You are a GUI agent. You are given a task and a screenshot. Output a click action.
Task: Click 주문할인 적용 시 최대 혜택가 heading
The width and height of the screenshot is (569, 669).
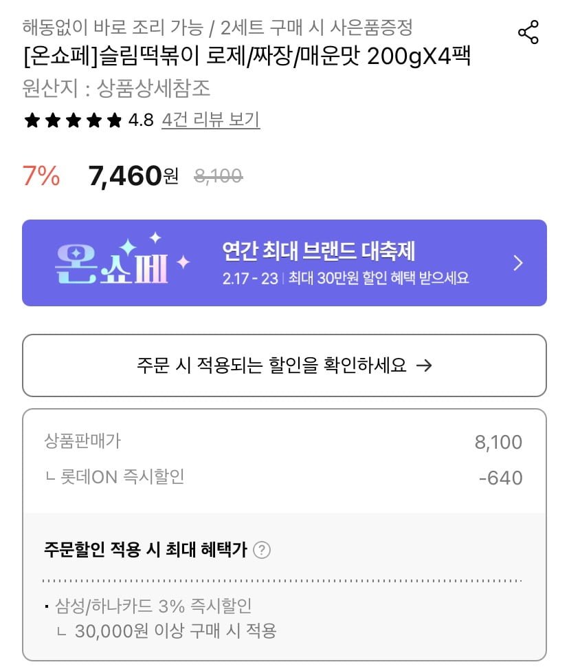tap(145, 550)
